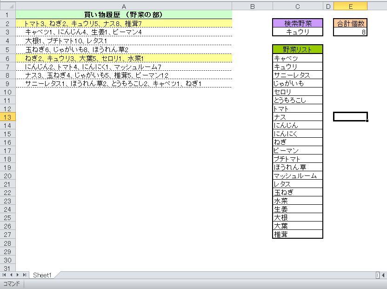Go to first sheet navigation arrow
This screenshot has height=289, width=387.
click(4, 275)
